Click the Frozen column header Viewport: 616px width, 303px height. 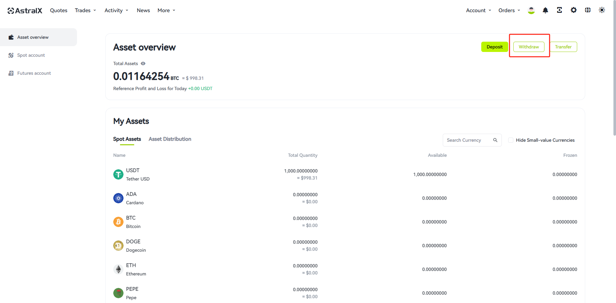[570, 155]
